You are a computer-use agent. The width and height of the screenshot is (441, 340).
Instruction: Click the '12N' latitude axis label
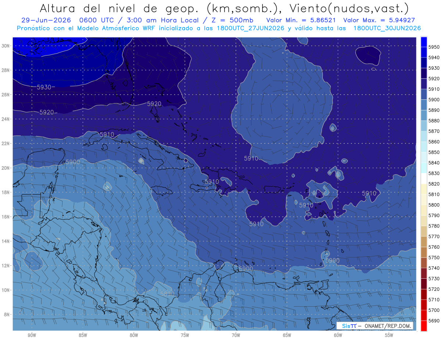click(x=6, y=266)
